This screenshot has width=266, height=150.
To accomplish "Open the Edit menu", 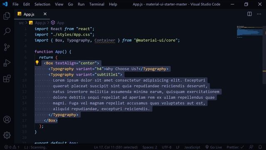I will (26, 4).
